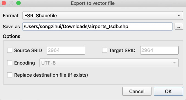Click the Target SRID value field
The image size is (186, 100).
coord(159,50)
